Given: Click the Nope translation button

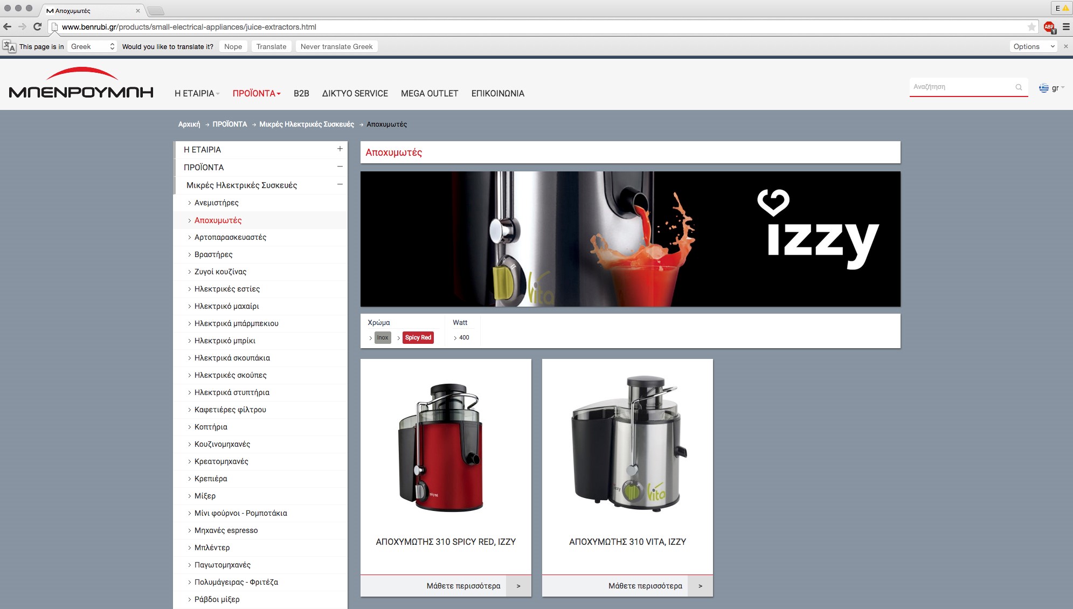Looking at the screenshot, I should [x=233, y=46].
